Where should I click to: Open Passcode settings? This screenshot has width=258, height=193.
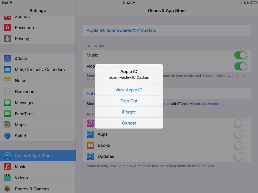38,27
